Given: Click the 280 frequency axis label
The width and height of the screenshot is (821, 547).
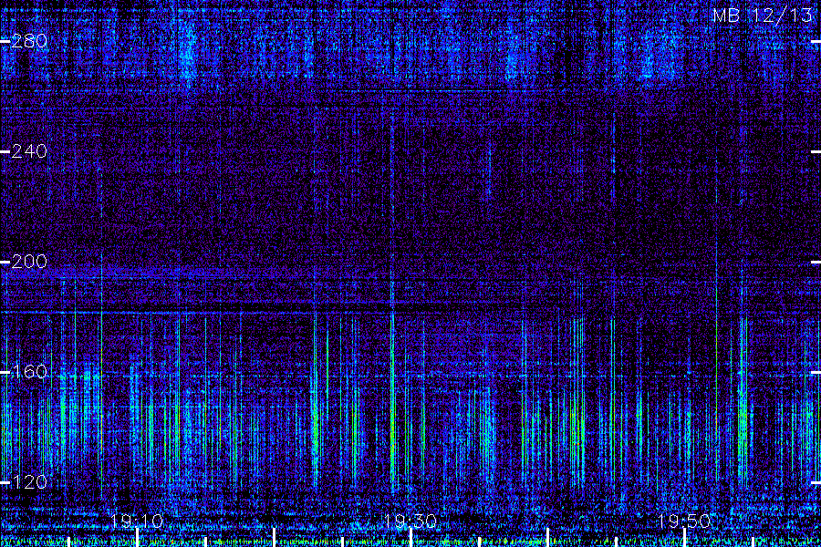Looking at the screenshot, I should [x=29, y=41].
